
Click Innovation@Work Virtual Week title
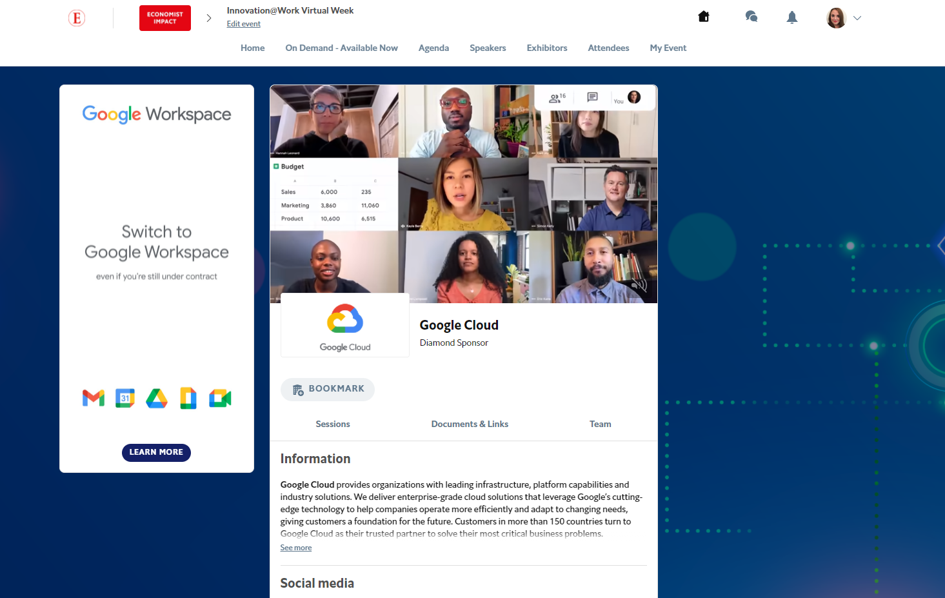point(290,10)
